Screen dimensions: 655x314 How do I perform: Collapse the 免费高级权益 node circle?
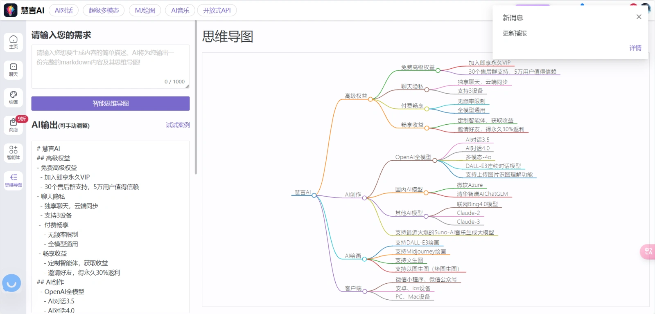pyautogui.click(x=438, y=70)
